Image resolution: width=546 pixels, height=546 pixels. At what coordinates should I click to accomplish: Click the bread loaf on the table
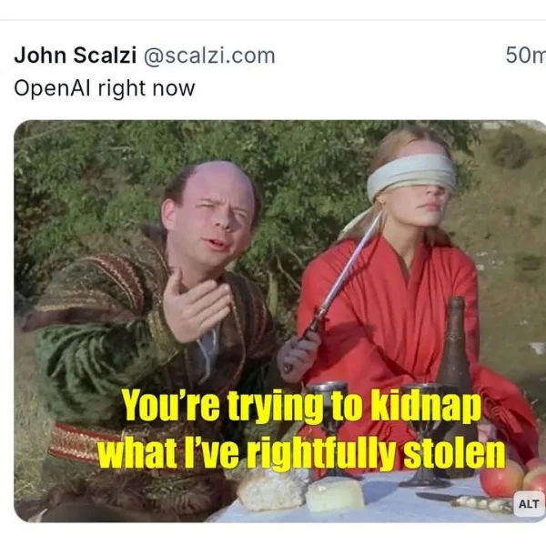(271, 490)
